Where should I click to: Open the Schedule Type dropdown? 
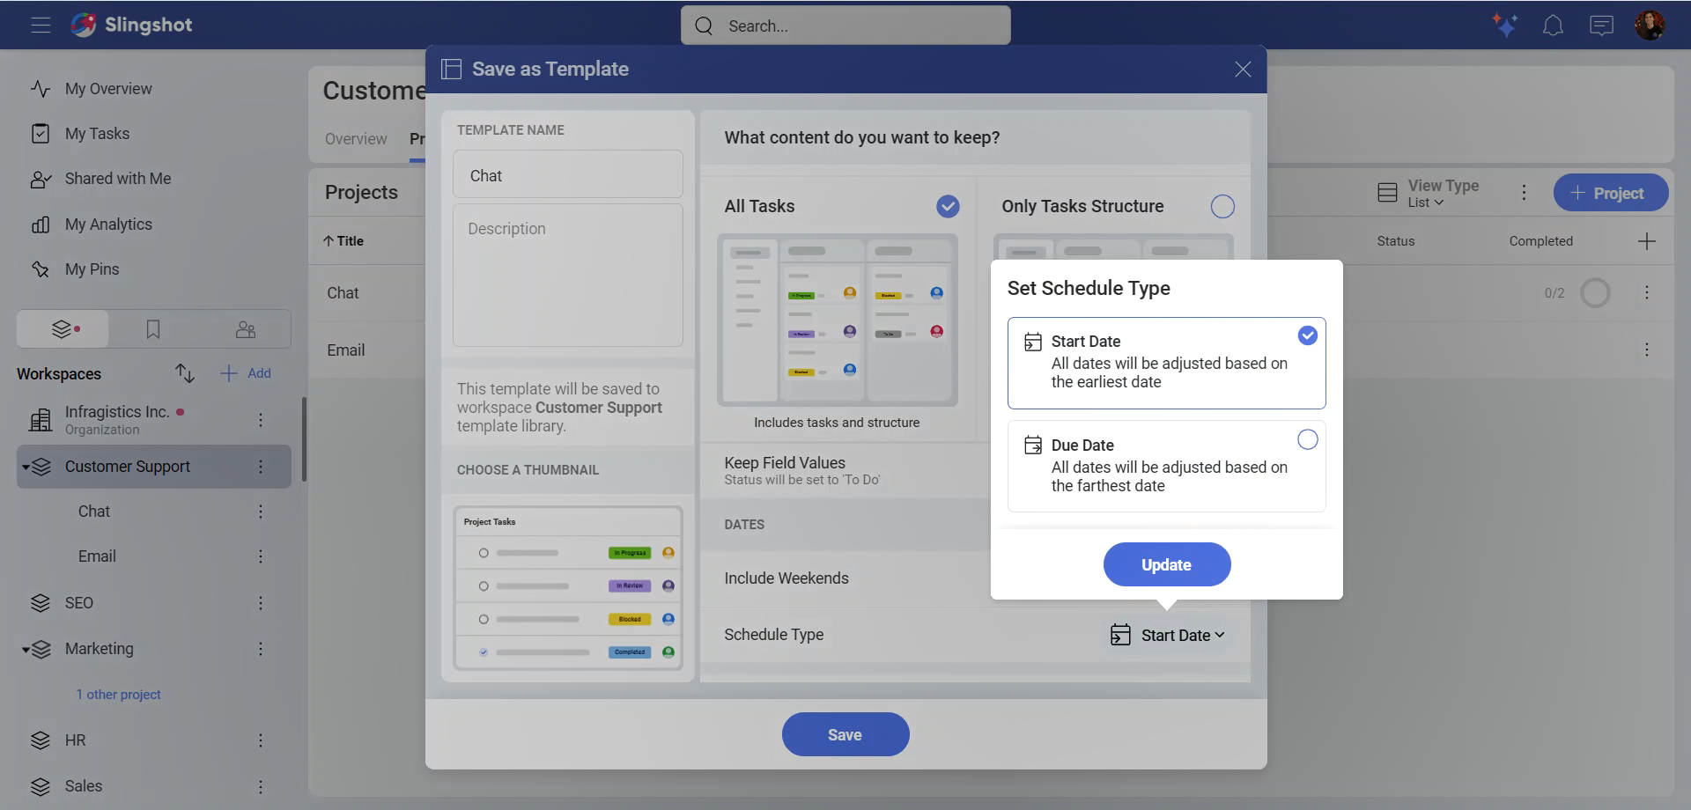[1168, 635]
